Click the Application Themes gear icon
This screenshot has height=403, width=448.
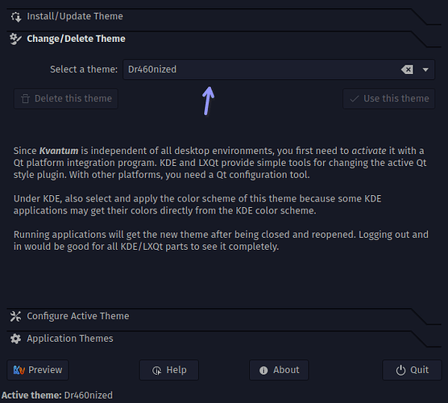(15, 339)
